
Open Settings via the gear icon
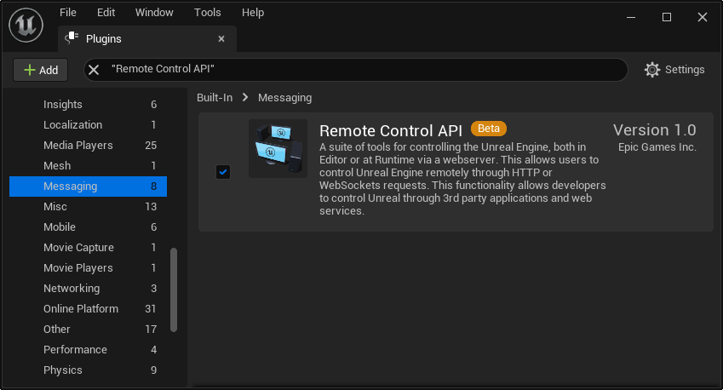pyautogui.click(x=652, y=70)
